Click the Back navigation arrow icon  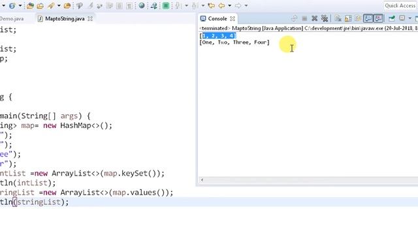221,6
